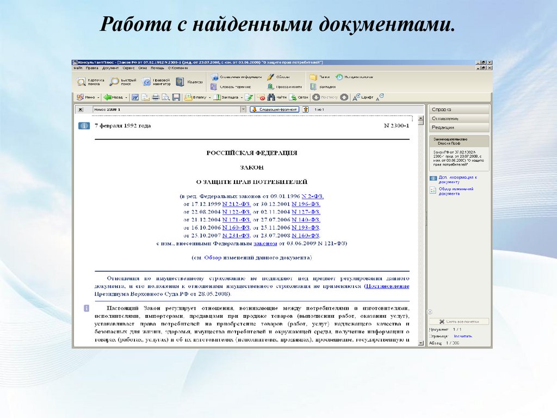This screenshot has height=418, width=557.
Task: Follow the N 2-ФЗ link
Action: click(313, 196)
